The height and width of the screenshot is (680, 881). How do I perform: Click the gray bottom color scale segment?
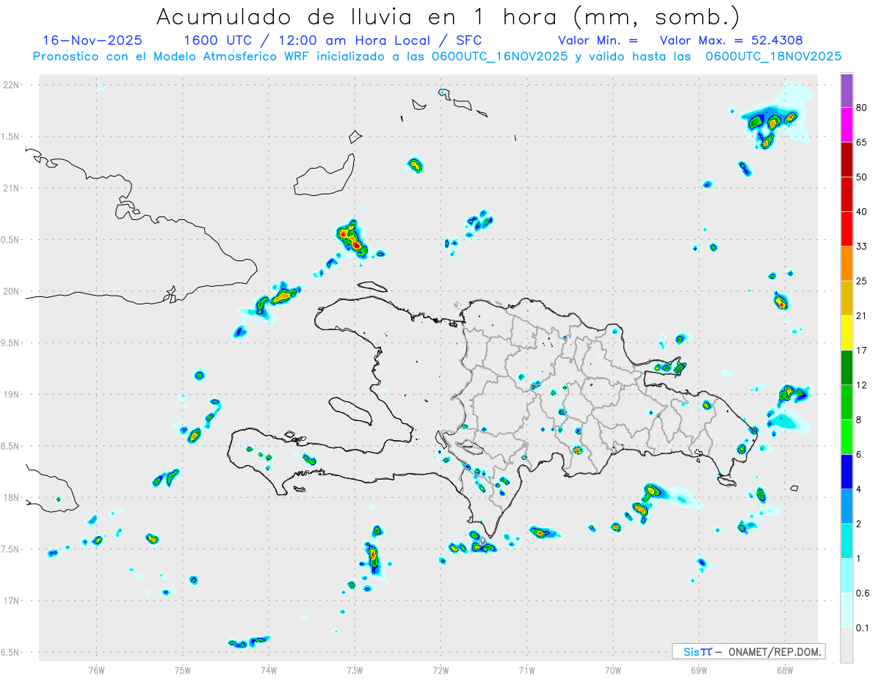[846, 645]
